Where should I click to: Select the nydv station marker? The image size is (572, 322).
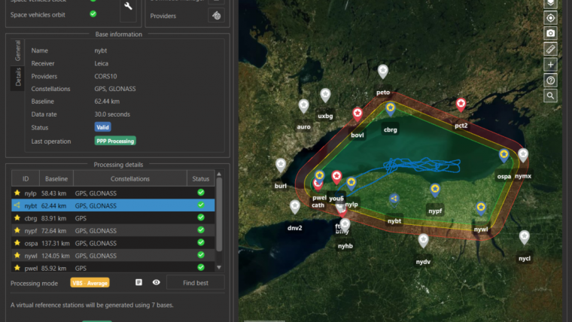pos(423,241)
